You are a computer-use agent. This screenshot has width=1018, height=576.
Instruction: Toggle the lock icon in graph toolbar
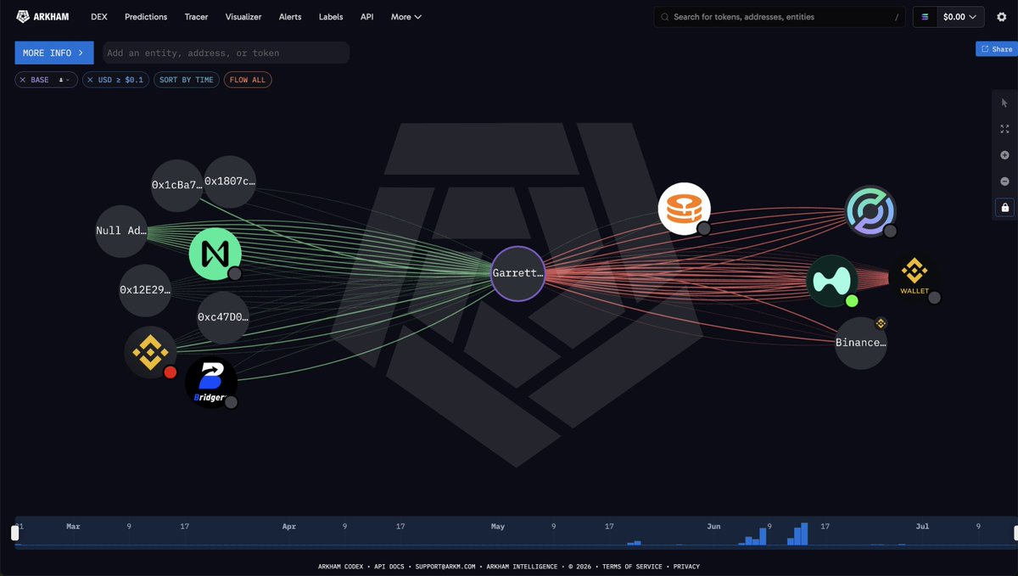1005,207
